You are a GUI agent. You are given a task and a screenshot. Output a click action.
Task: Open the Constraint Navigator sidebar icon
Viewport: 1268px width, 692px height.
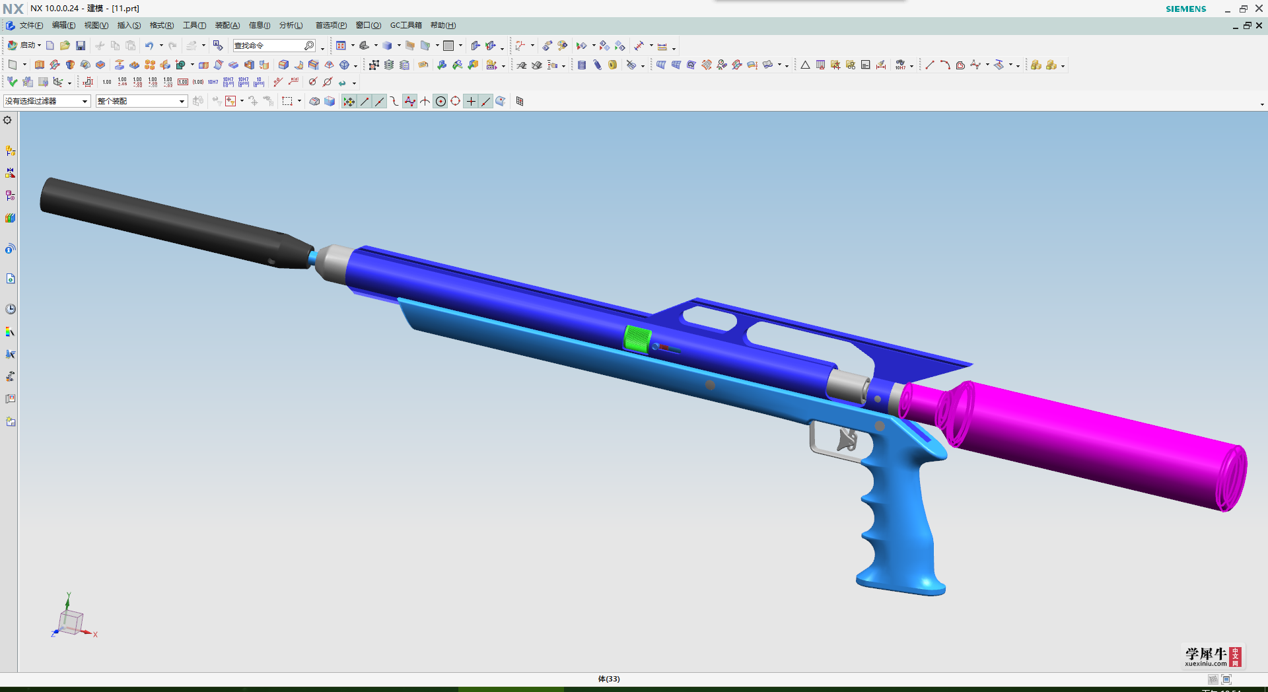pos(10,173)
